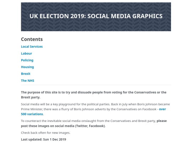The height and width of the screenshot is (144, 192).
Task: Click the UK Election 2019 banner title
Action: tap(96, 16)
